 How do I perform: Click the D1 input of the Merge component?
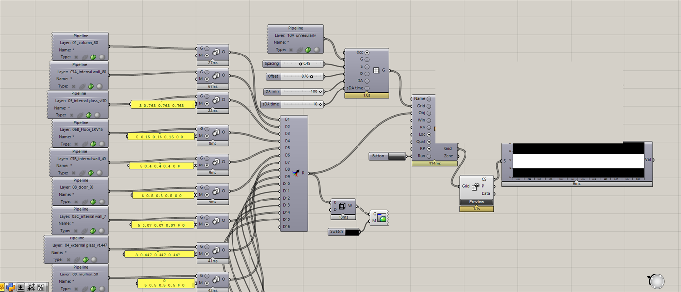click(287, 119)
